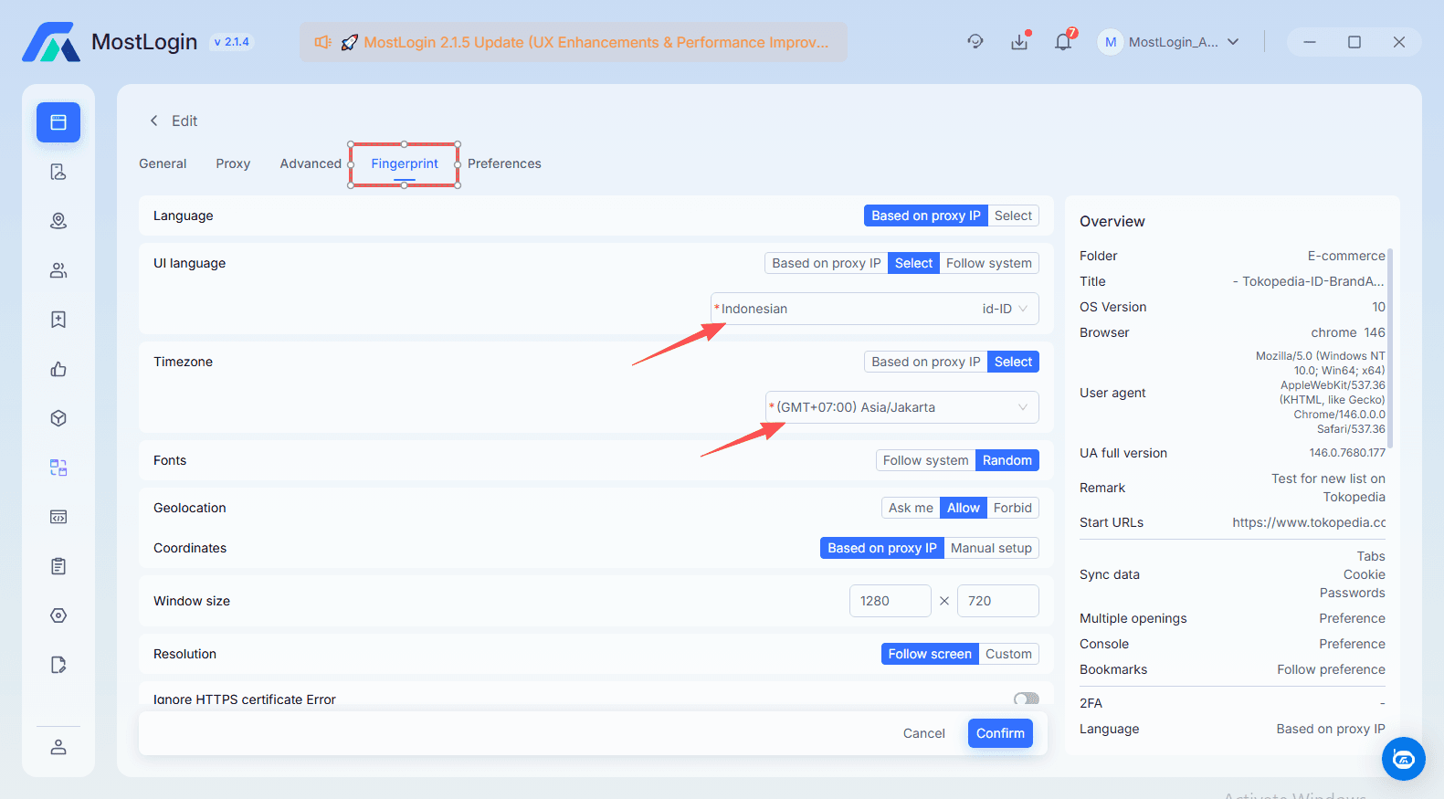Switch to the Fingerprint tab
This screenshot has height=799, width=1444.
coord(405,163)
